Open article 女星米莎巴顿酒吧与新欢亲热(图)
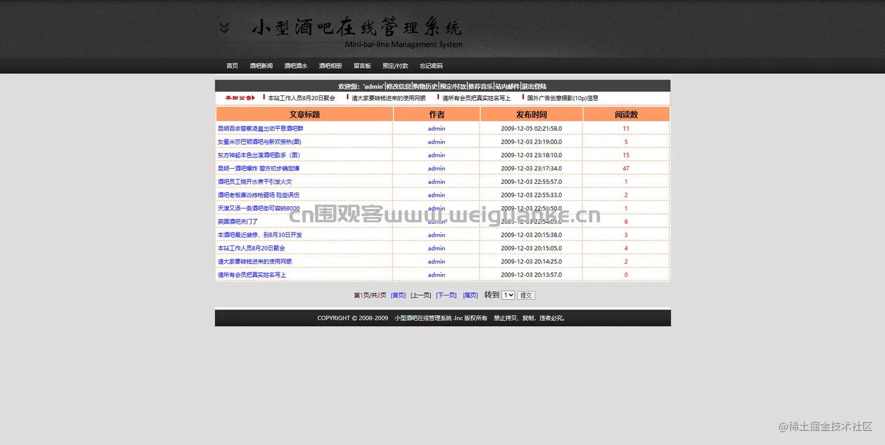Image resolution: width=885 pixels, height=445 pixels. 259,142
